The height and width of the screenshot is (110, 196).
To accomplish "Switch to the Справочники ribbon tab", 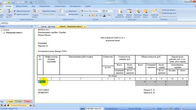I will pos(60,6).
